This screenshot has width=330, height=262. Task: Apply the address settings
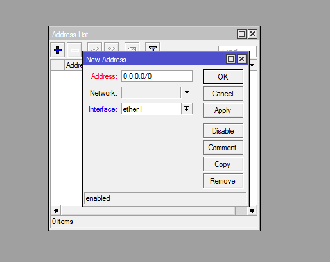[x=223, y=110]
